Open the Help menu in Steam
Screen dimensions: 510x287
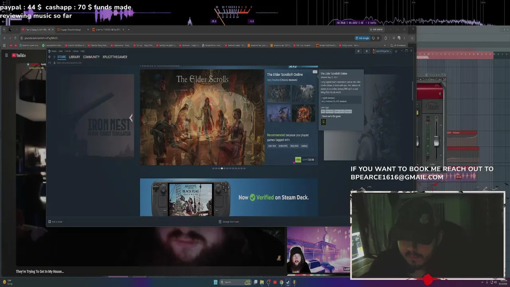82,51
